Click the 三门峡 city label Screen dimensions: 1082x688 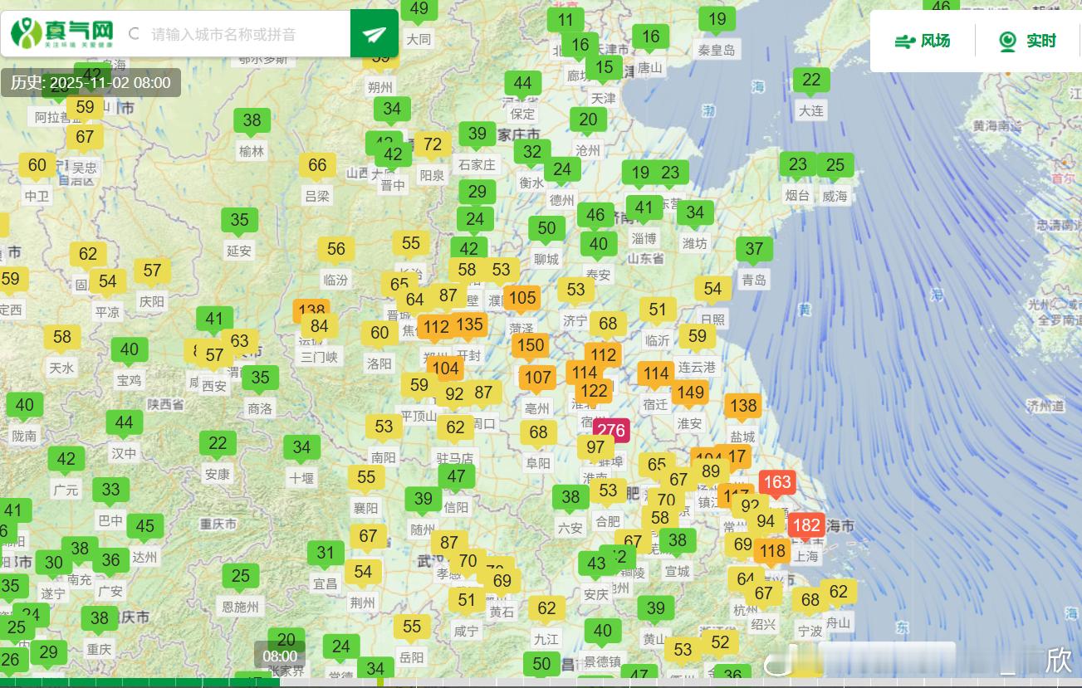(320, 357)
